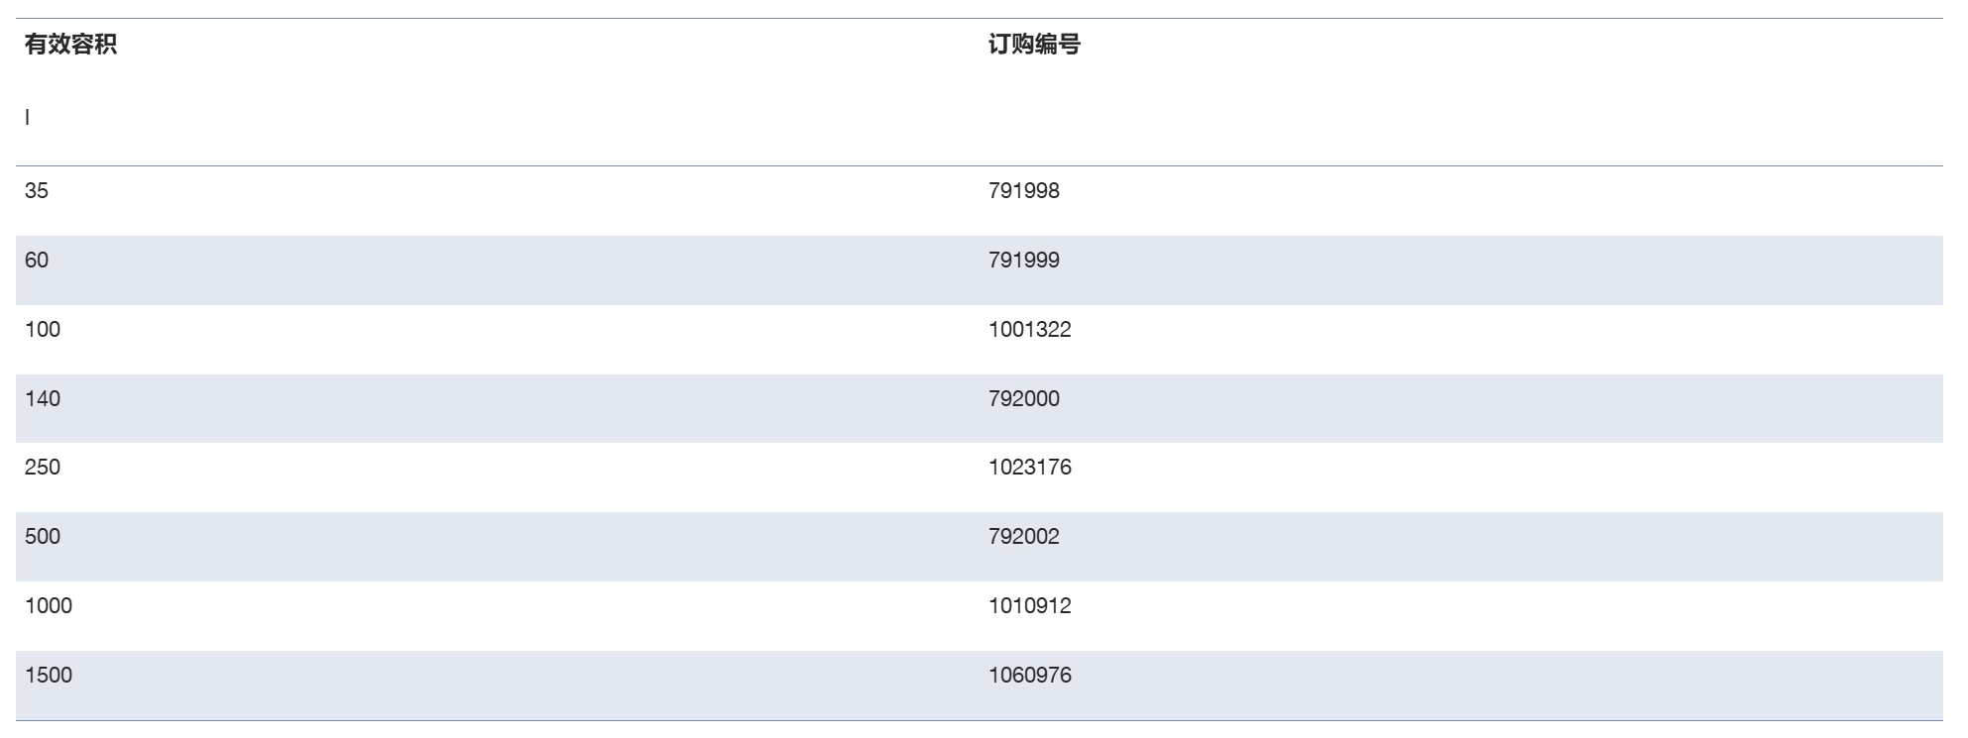Select order number 1010912

(x=1030, y=606)
